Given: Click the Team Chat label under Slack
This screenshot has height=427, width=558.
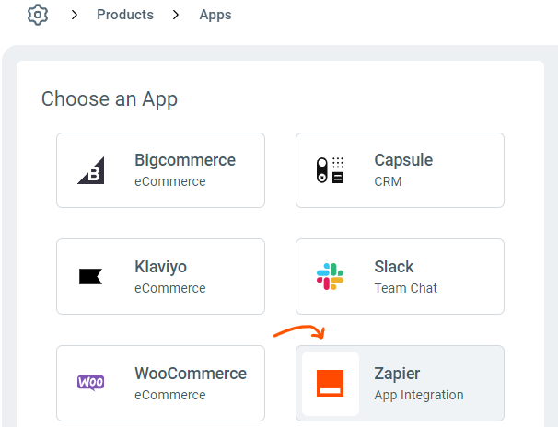Looking at the screenshot, I should coord(405,288).
